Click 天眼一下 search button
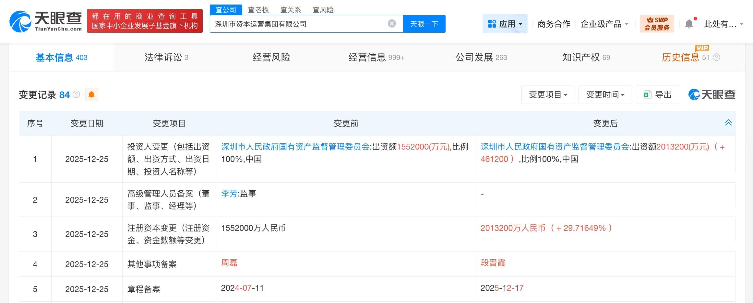 click(x=424, y=24)
